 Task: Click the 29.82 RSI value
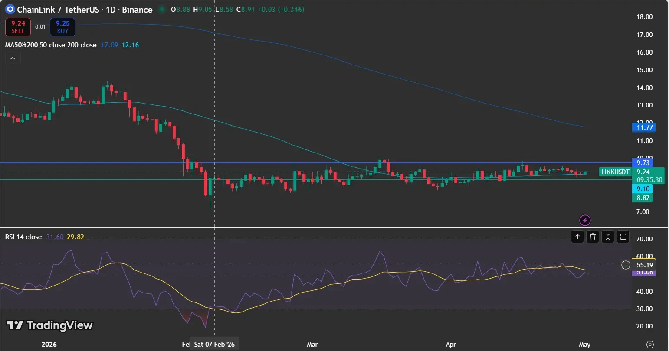coord(75,237)
